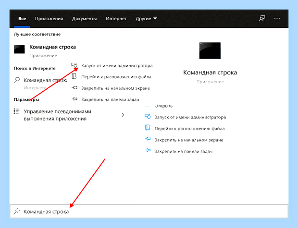
Task: Click Открыть in the right pane
Action: (x=163, y=106)
